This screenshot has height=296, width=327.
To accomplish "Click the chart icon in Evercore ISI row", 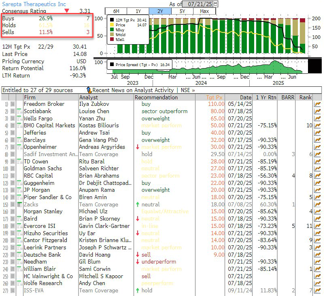I will click(x=317, y=226).
